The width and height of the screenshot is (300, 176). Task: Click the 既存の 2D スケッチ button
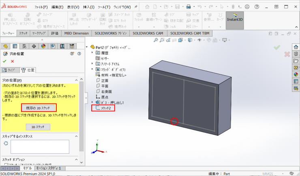[x=38, y=108]
